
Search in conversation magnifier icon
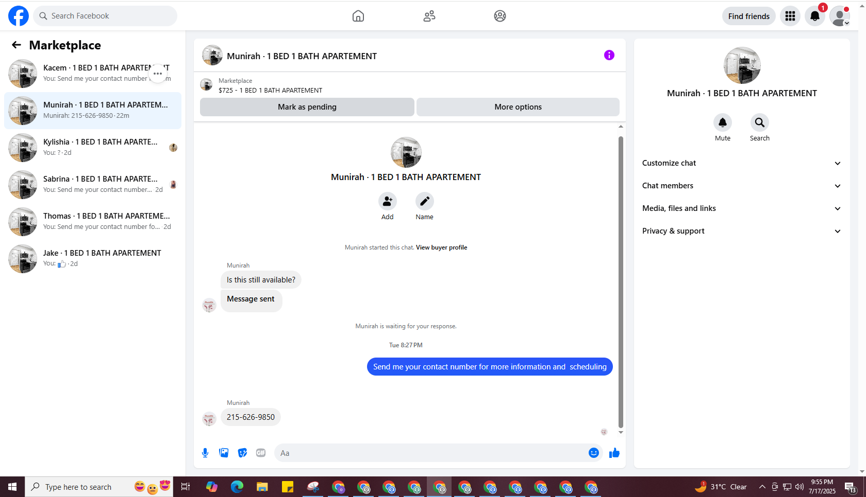click(x=760, y=122)
